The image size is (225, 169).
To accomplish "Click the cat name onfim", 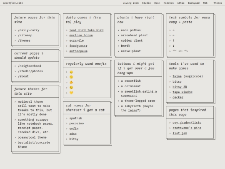I will [74, 129].
